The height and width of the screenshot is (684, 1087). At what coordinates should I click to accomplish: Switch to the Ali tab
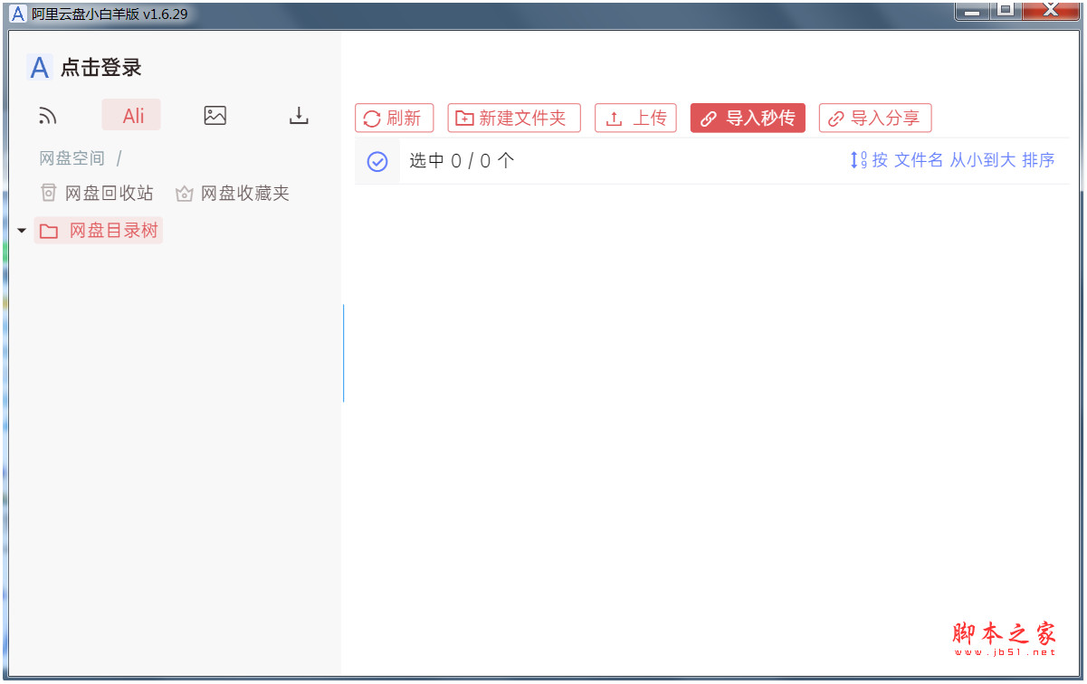[x=133, y=115]
